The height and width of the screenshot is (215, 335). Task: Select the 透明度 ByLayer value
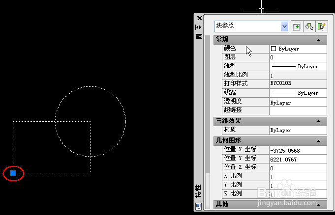tap(298, 102)
